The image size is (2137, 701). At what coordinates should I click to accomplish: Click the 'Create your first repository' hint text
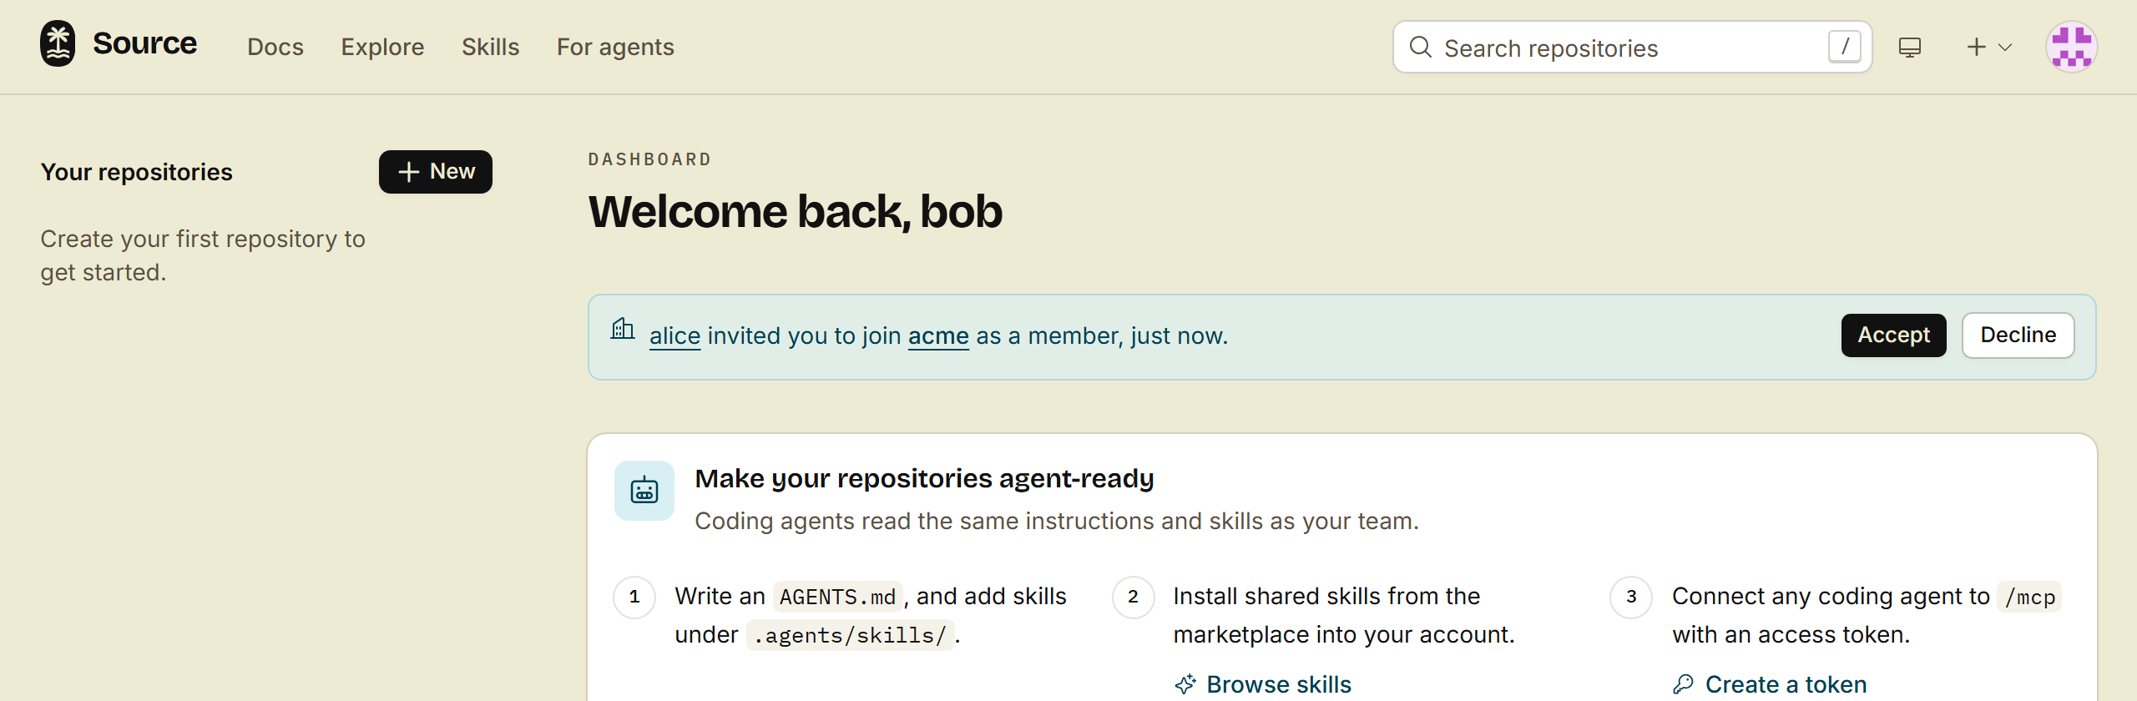203,255
